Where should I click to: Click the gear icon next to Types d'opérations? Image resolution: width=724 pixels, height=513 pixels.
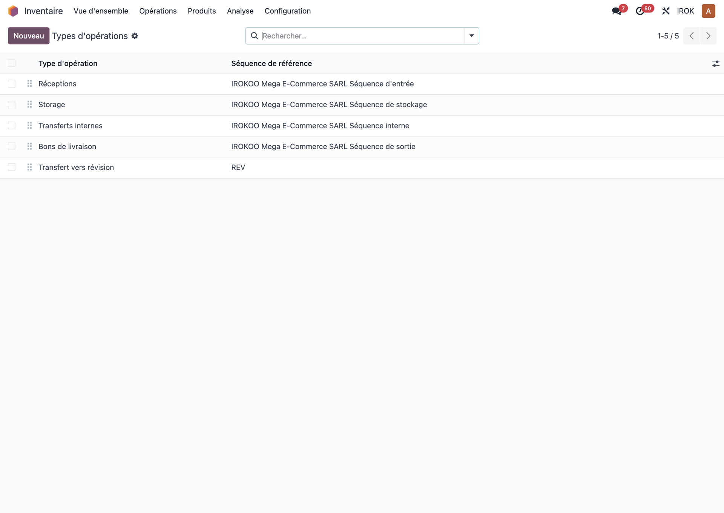point(135,36)
